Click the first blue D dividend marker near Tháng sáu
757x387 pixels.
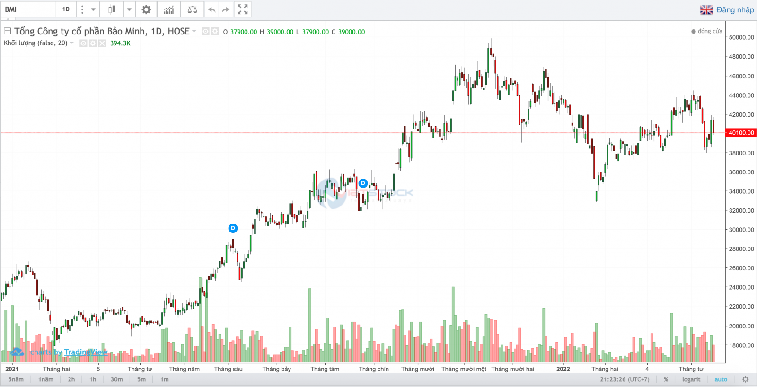tap(233, 228)
